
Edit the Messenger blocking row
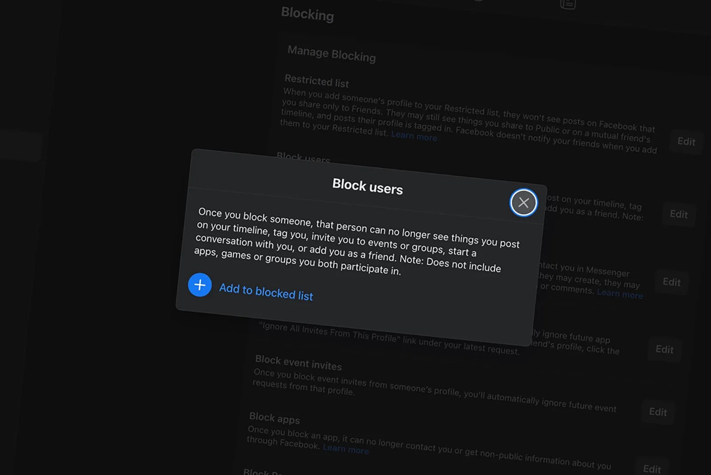(671, 282)
